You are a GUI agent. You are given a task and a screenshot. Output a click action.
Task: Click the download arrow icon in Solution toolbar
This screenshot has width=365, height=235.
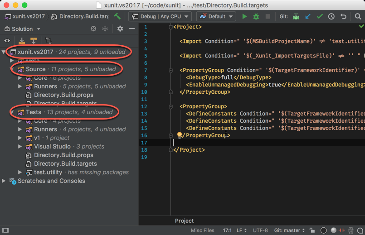[22, 41]
